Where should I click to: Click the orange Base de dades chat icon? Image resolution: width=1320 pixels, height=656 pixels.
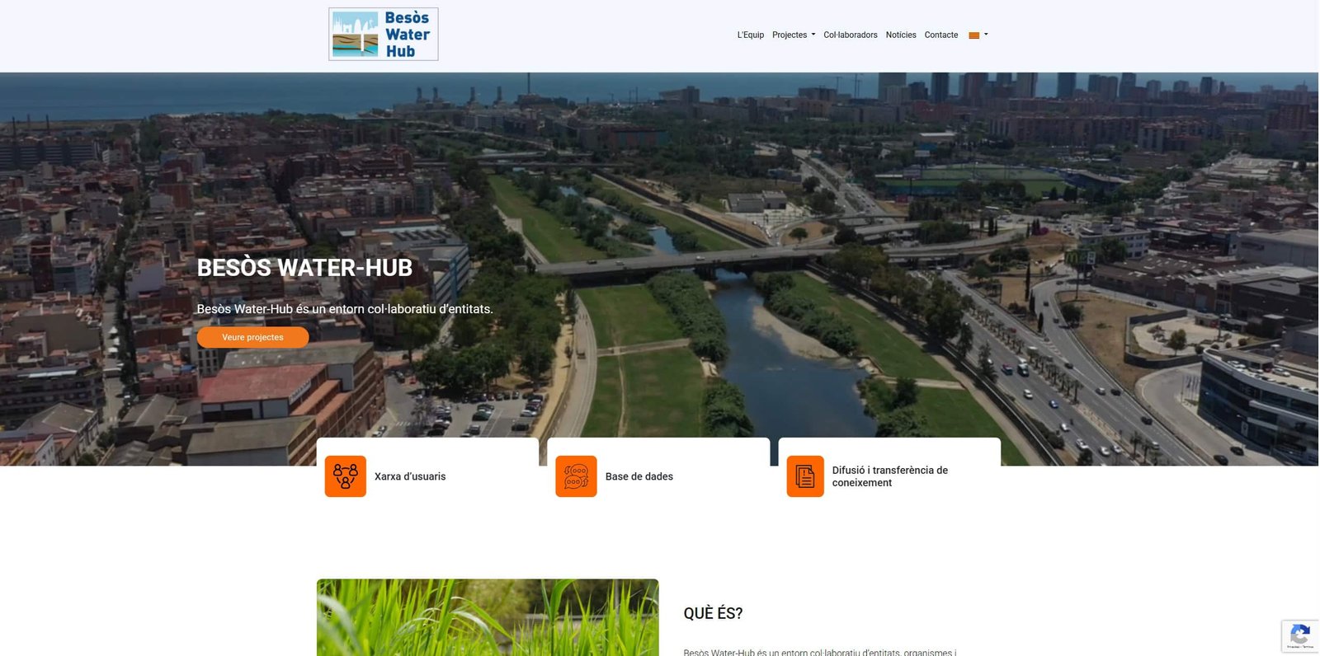[576, 476]
